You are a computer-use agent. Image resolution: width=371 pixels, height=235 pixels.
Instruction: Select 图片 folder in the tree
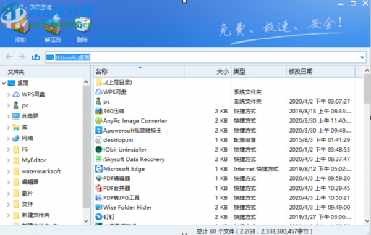(27, 193)
